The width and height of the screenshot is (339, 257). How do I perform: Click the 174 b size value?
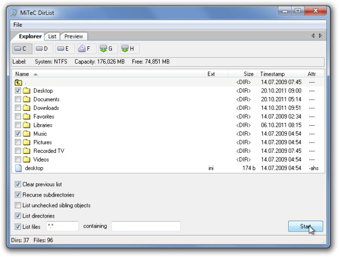pos(249,168)
